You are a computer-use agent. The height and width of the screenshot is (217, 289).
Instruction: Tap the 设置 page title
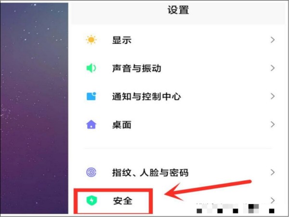(x=178, y=10)
